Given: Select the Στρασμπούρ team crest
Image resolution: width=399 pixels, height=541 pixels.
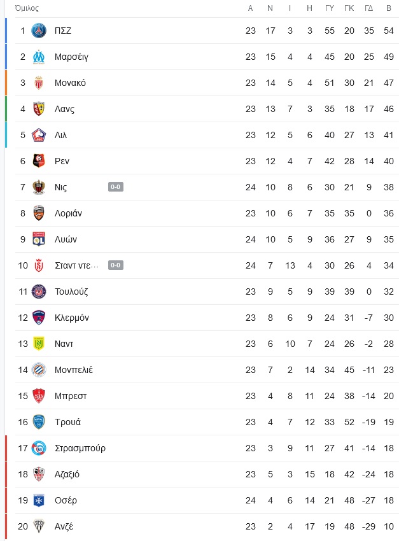Looking at the screenshot, I should point(39,448).
